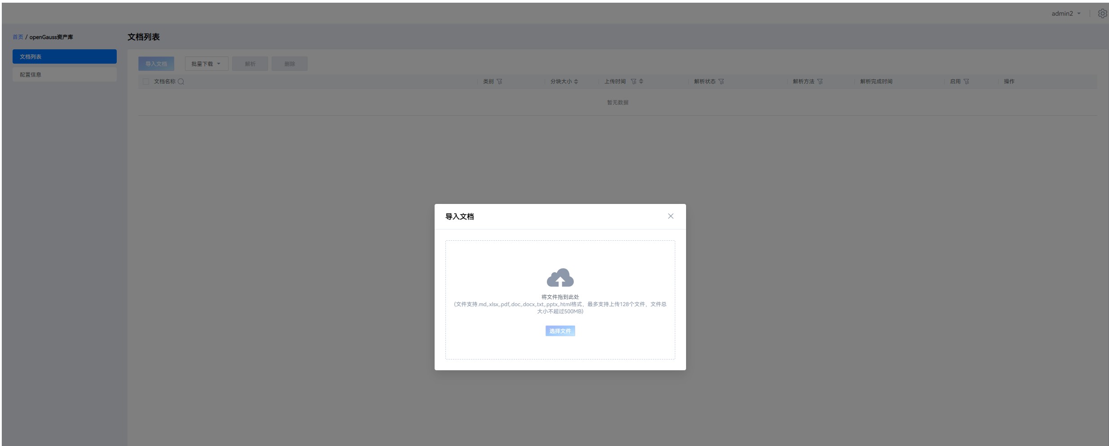Sort by 分块大小 column arrows

[576, 82]
